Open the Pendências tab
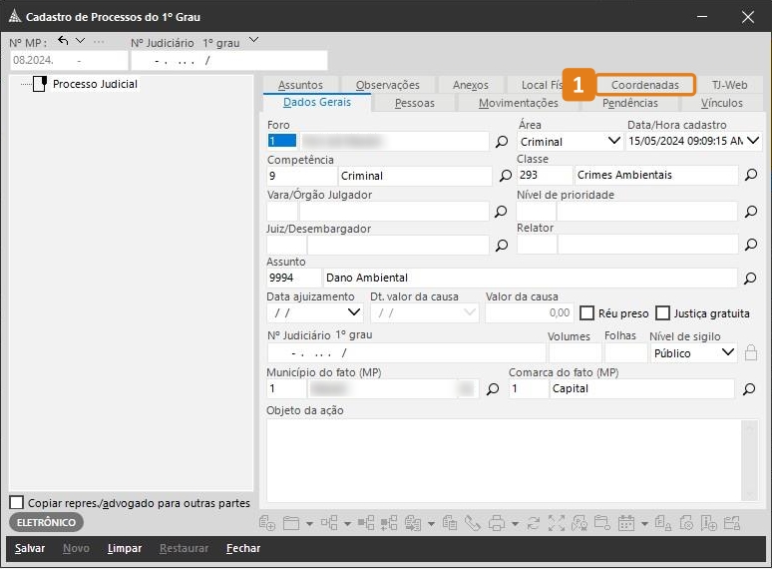Screen dimensions: 772x569 (630, 103)
